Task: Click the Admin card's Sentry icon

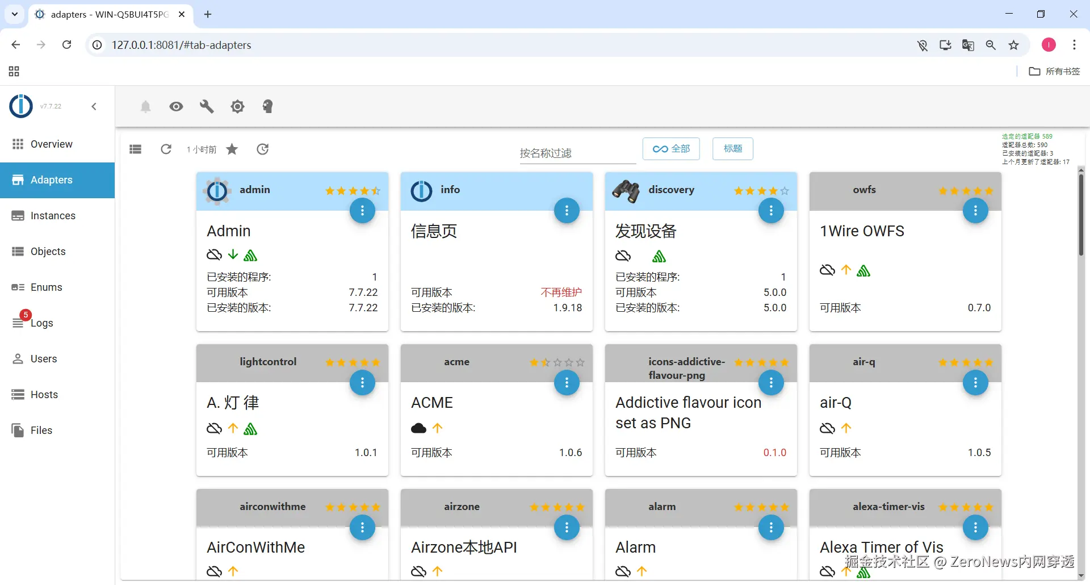Action: click(250, 256)
